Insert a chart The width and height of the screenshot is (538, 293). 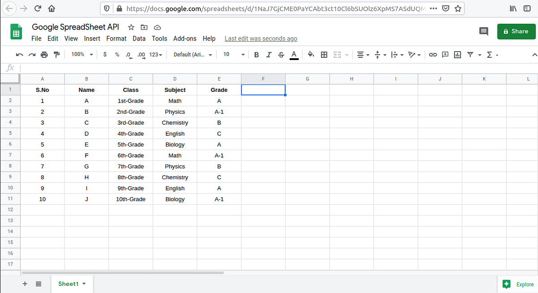(x=457, y=54)
